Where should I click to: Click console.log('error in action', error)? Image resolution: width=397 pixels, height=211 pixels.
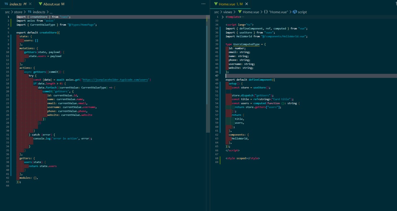pos(63,138)
